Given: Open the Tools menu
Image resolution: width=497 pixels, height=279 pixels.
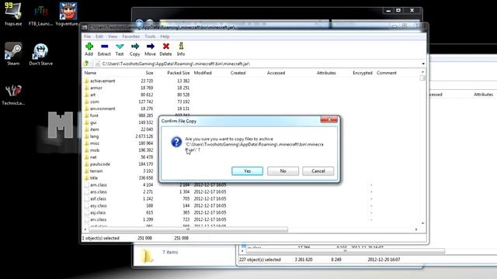Looking at the screenshot, I should [x=150, y=36].
